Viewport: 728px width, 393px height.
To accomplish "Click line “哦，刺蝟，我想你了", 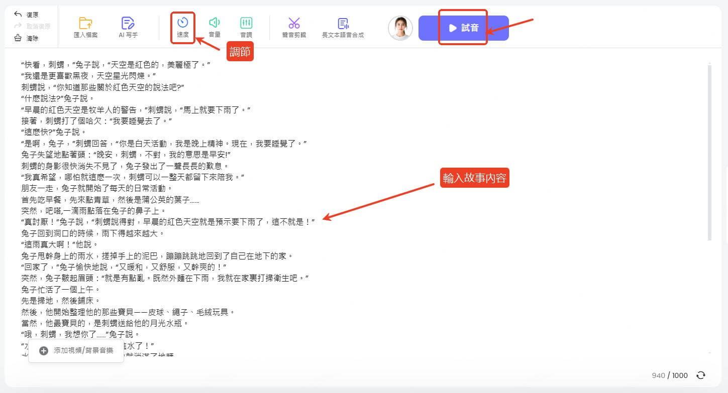I will [x=80, y=334].
